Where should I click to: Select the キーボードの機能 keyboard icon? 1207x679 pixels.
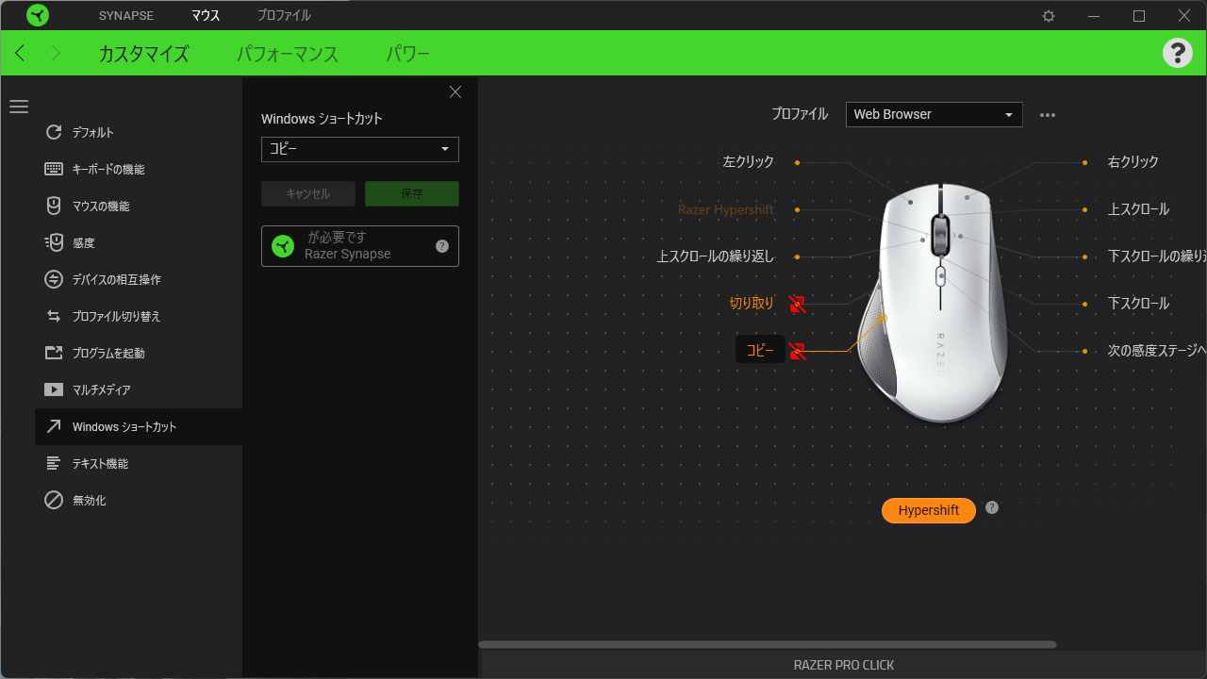pos(54,169)
